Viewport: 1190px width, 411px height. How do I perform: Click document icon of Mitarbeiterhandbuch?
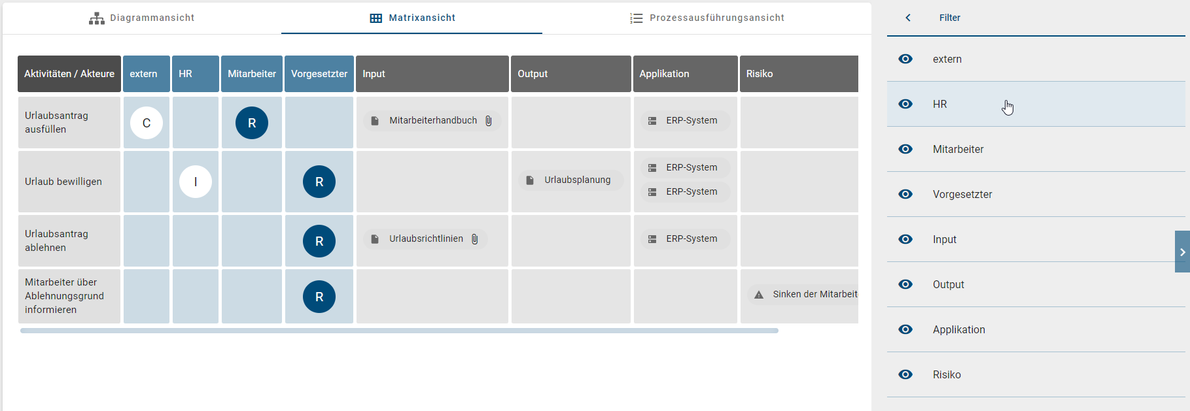click(x=375, y=121)
